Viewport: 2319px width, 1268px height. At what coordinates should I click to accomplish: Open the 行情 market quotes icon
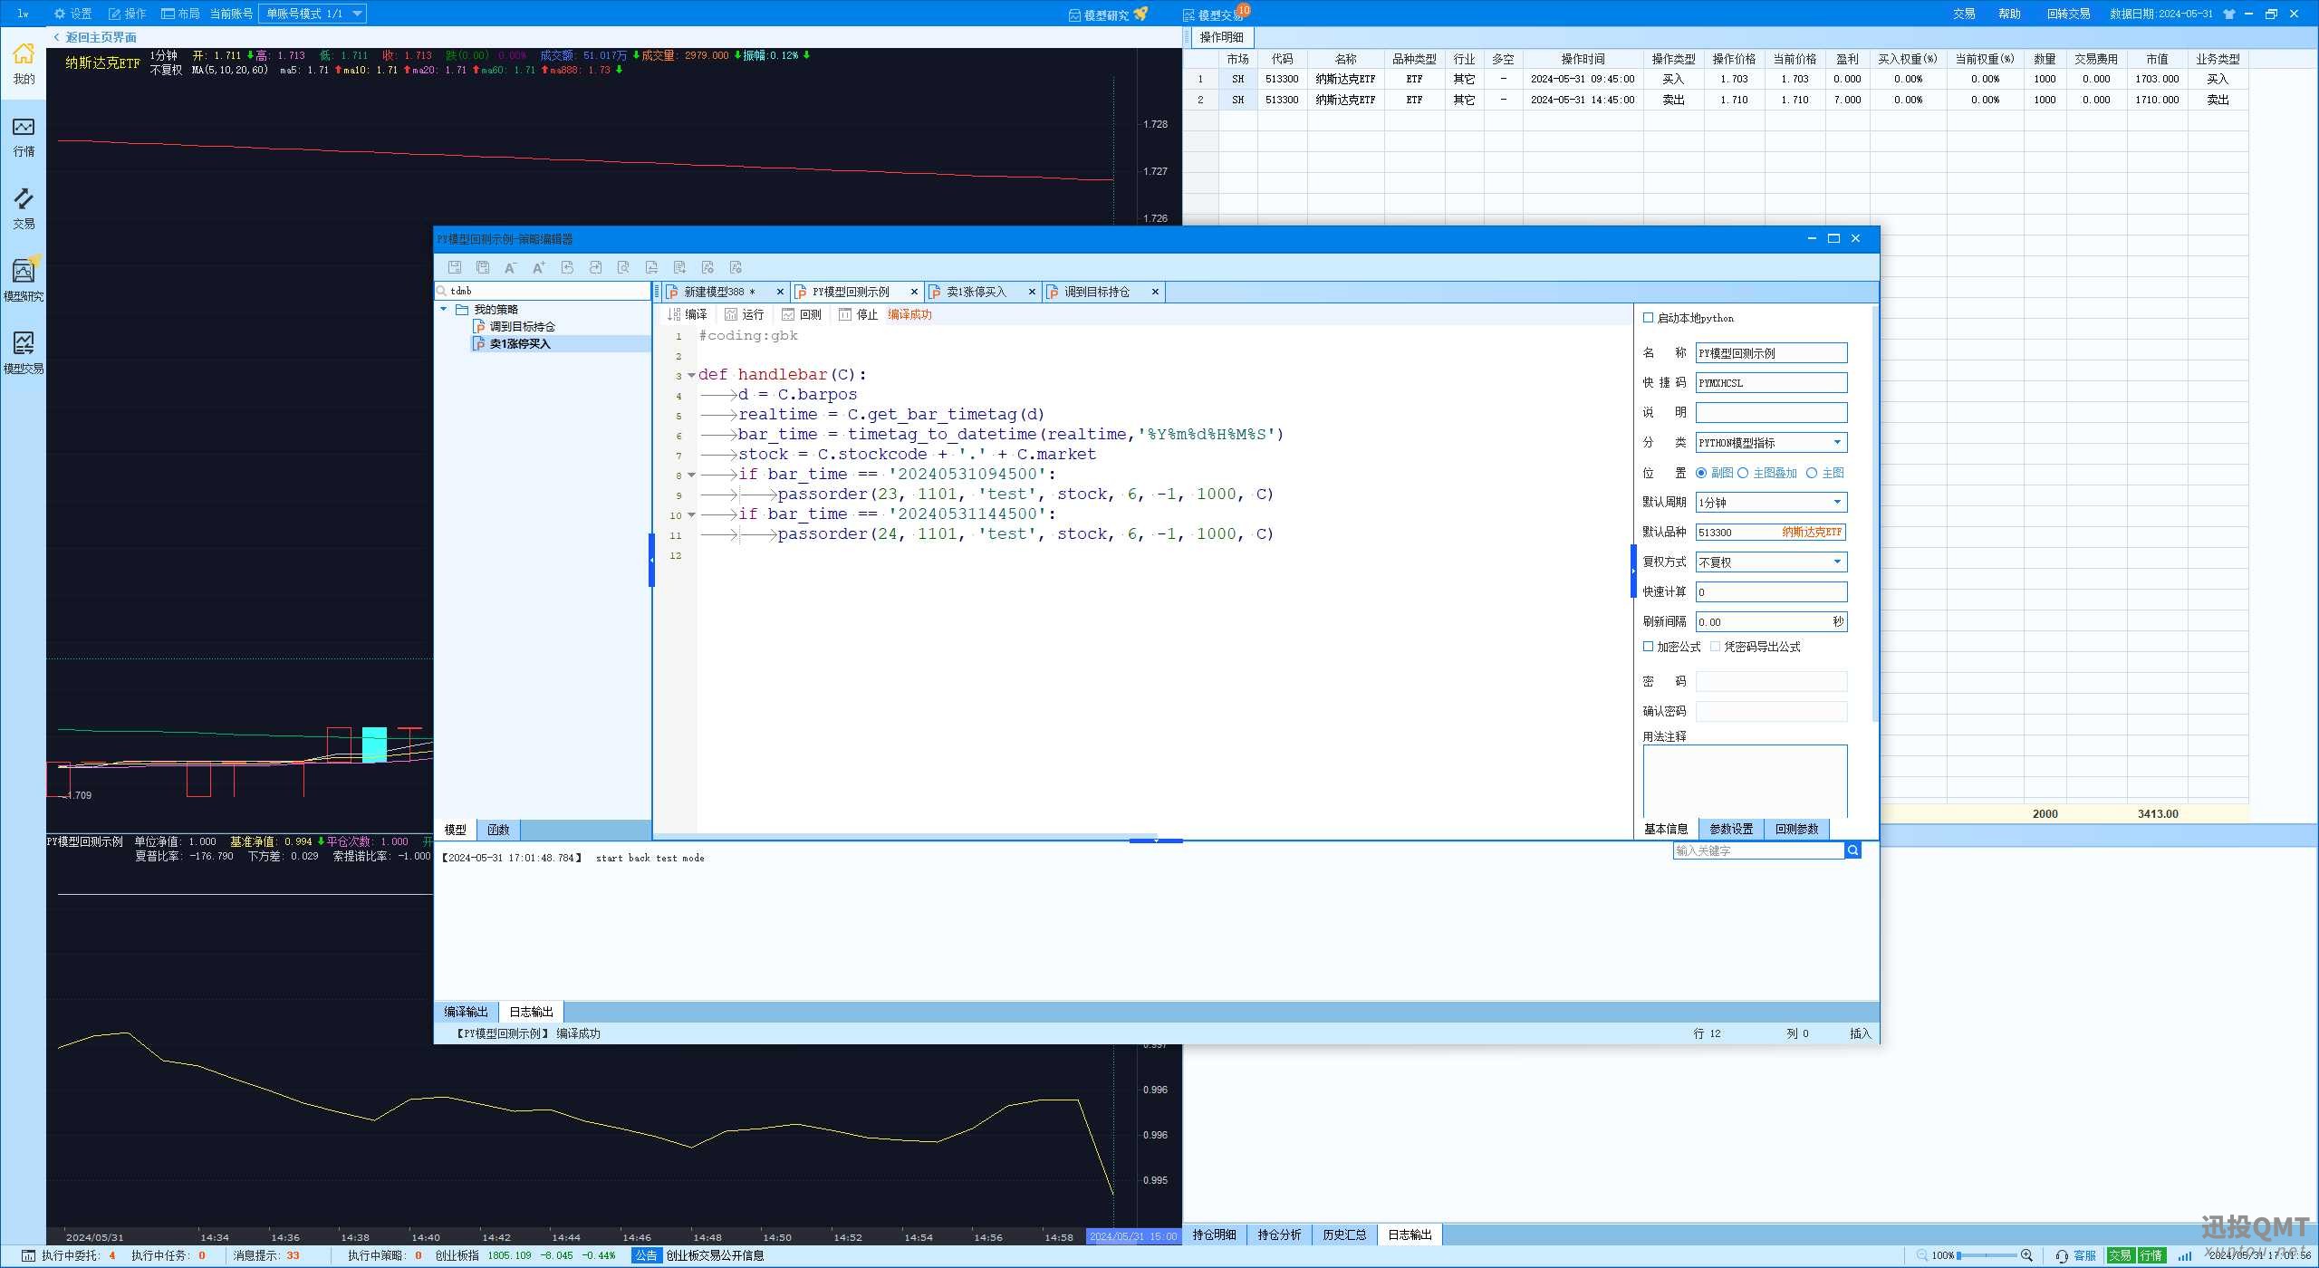pos(24,137)
